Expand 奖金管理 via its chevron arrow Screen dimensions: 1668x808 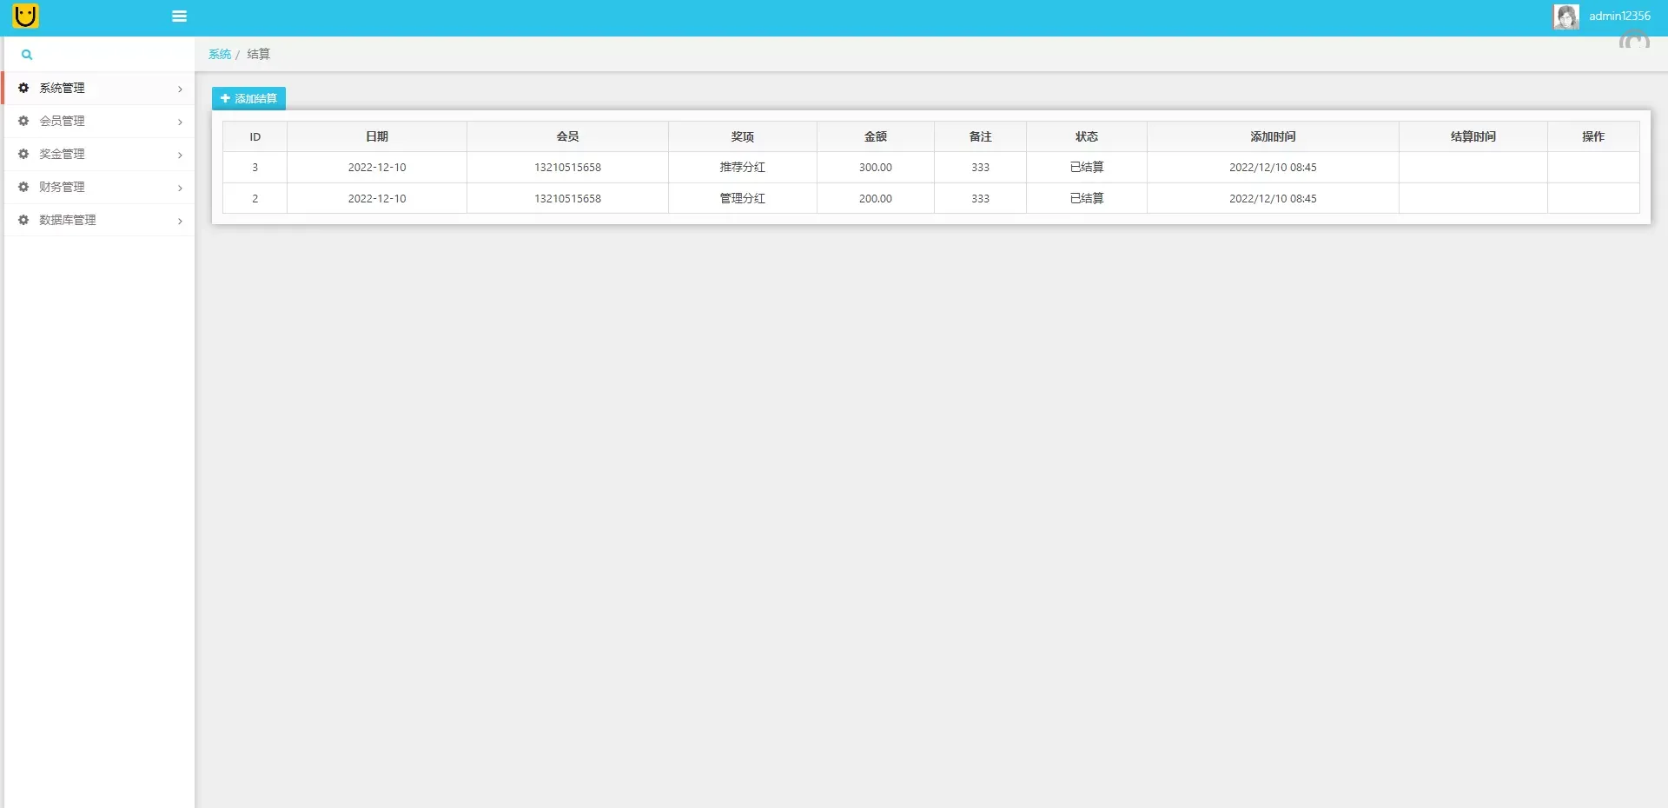pos(180,155)
